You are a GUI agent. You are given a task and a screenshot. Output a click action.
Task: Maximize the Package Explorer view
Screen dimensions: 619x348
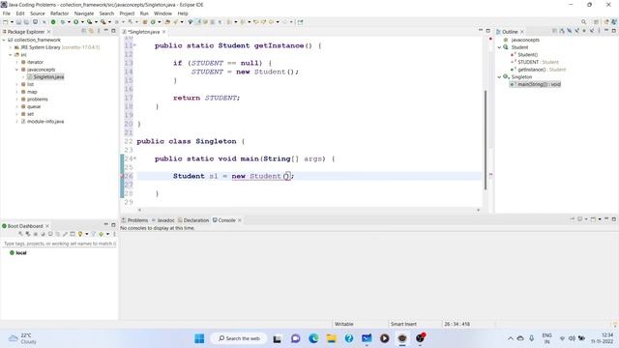click(113, 31)
